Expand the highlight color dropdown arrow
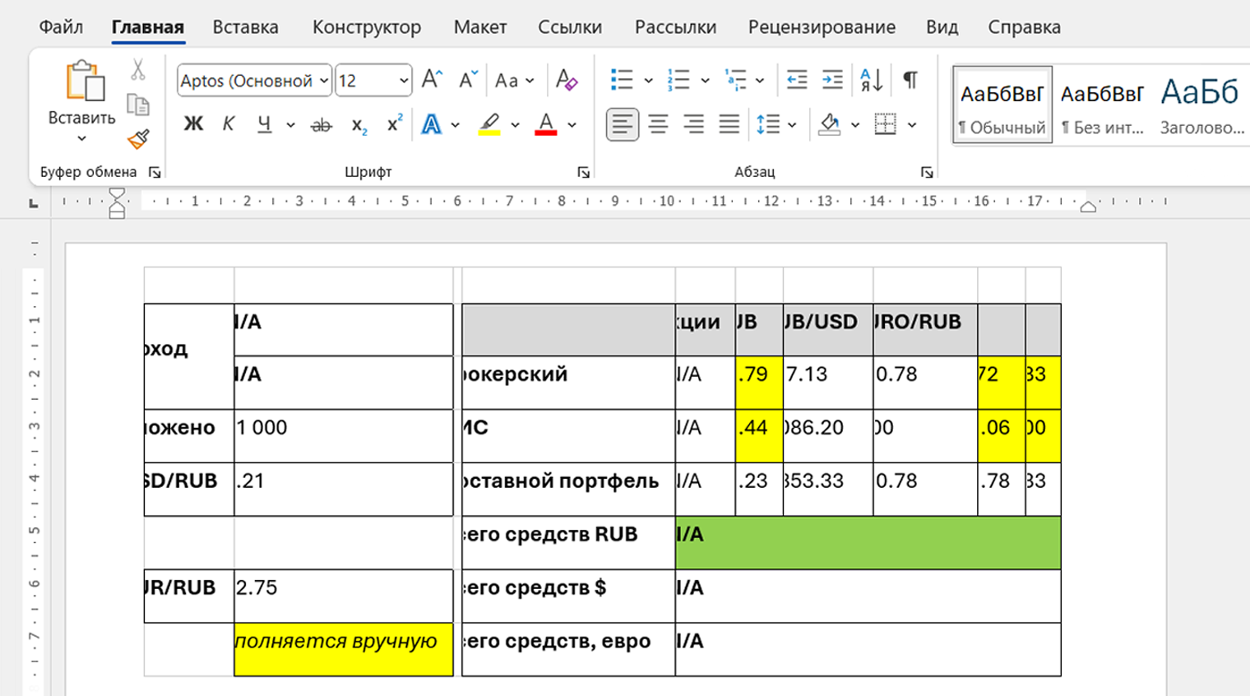 [x=515, y=125]
